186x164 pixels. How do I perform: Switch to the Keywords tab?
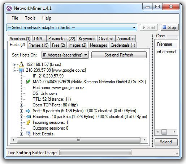[87, 39]
